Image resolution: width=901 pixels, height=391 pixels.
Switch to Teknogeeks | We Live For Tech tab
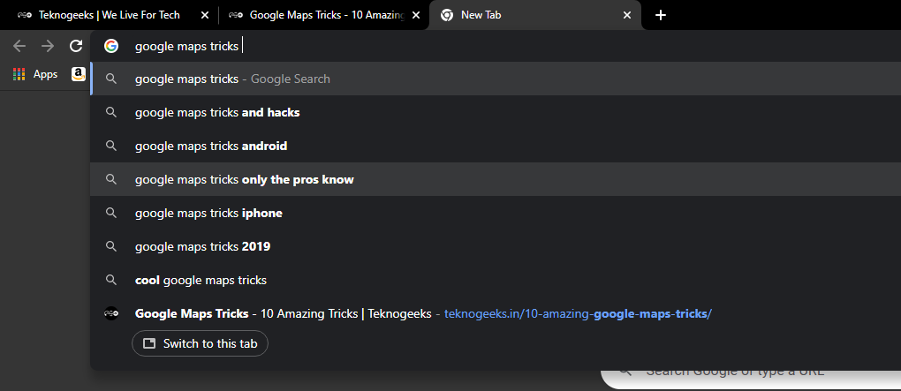pos(110,15)
